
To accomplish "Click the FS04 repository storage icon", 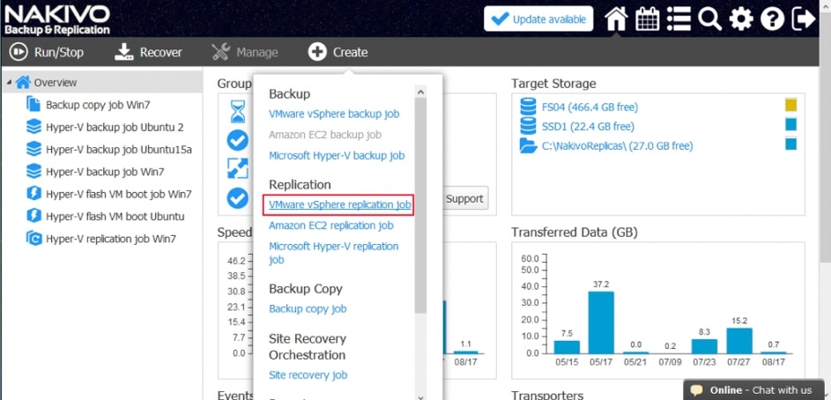I will (x=528, y=107).
